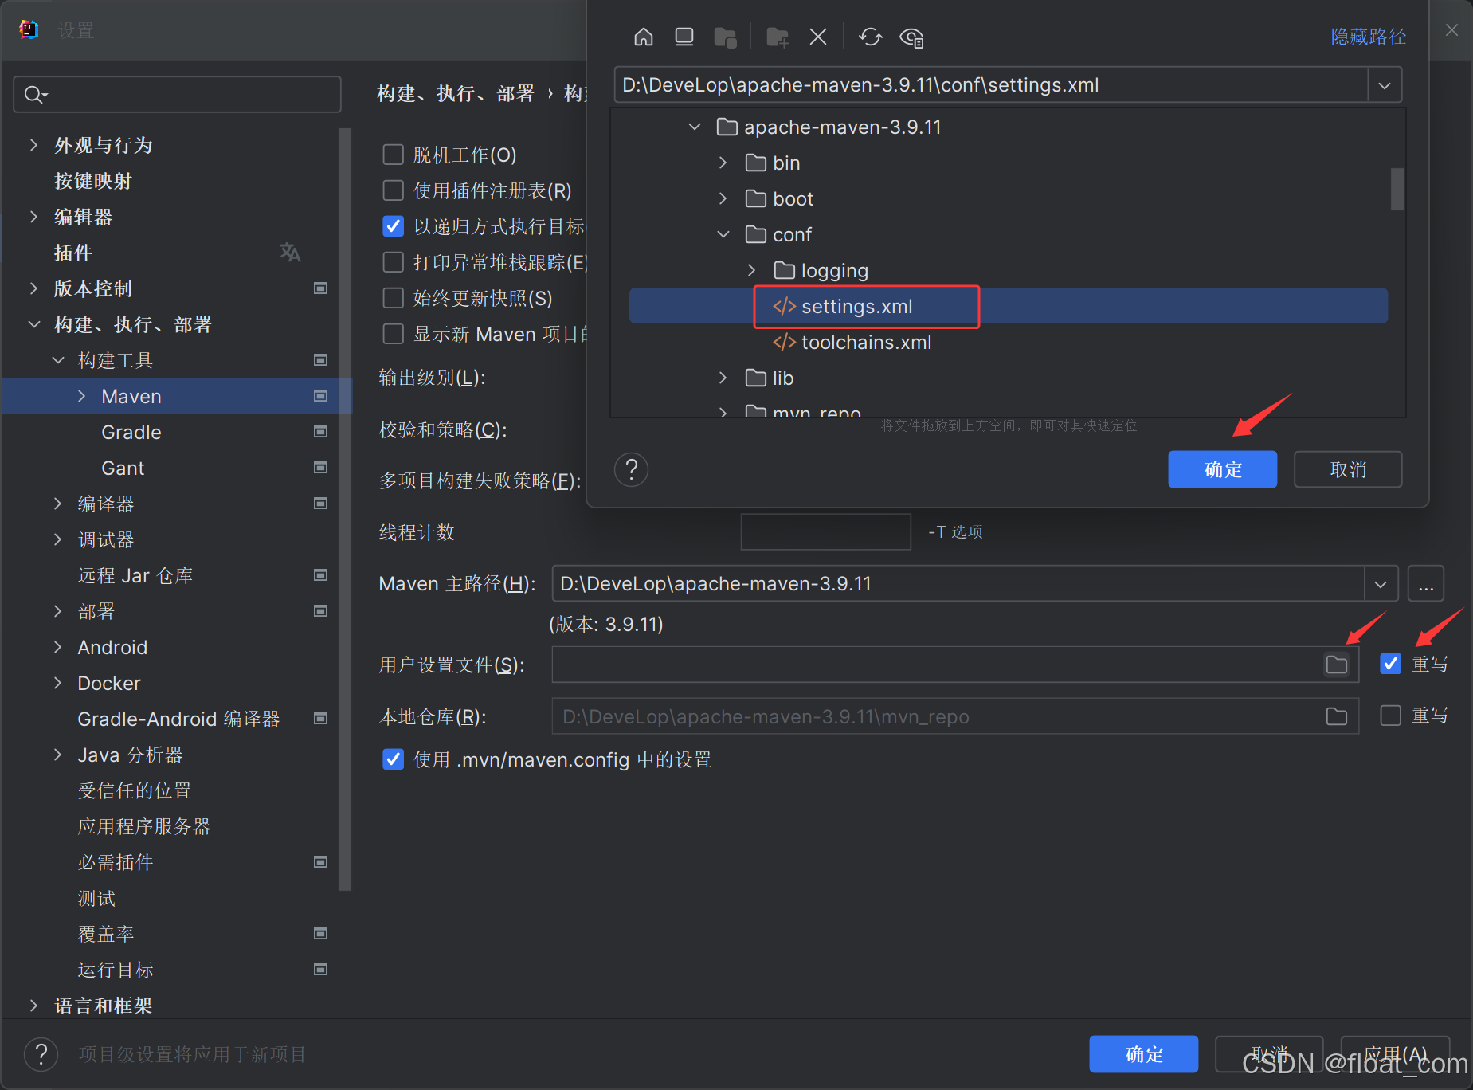Click 隐藏路径 link
1473x1090 pixels.
(x=1368, y=37)
